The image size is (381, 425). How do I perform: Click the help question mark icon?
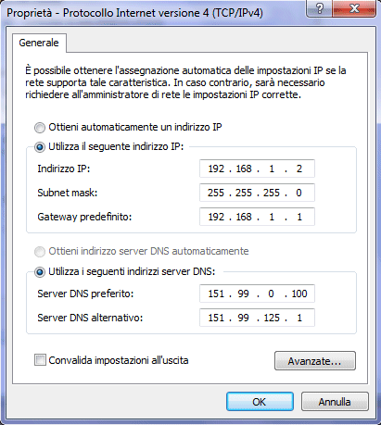pyautogui.click(x=319, y=8)
